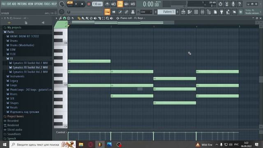Open the tempo tapper figure icon

[228, 12]
